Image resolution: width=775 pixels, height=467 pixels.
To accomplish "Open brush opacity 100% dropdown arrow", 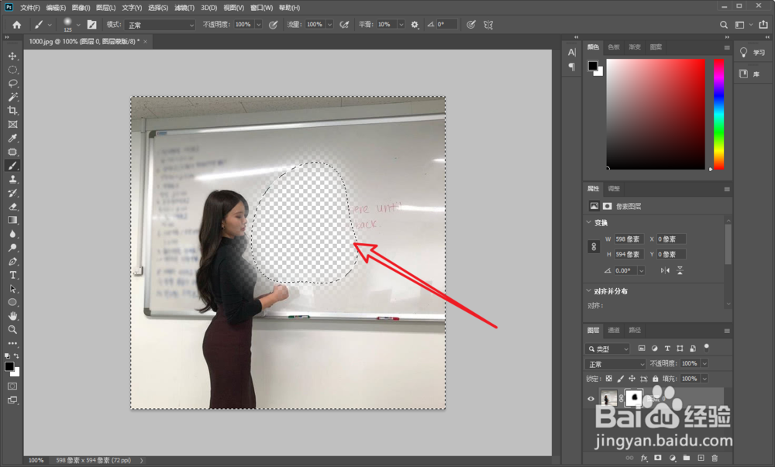I will pyautogui.click(x=259, y=25).
